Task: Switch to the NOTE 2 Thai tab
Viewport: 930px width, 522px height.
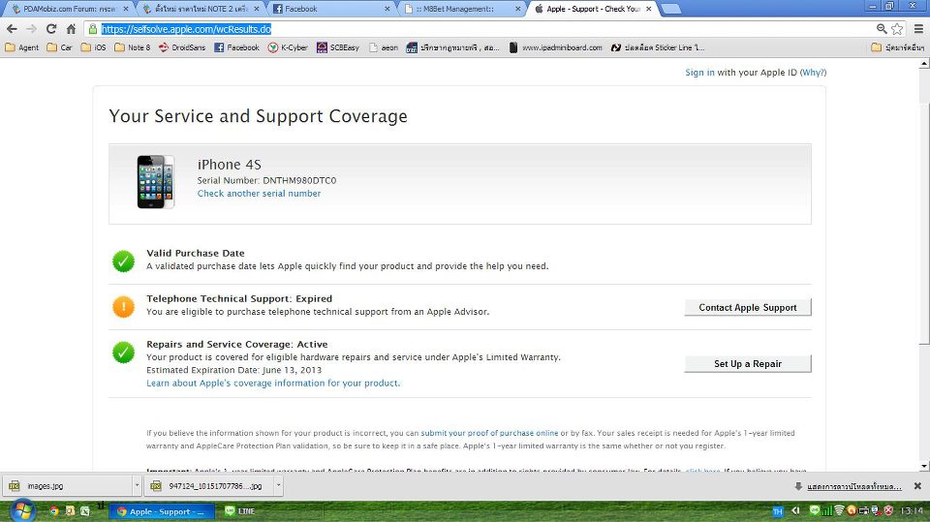Action: [201, 9]
